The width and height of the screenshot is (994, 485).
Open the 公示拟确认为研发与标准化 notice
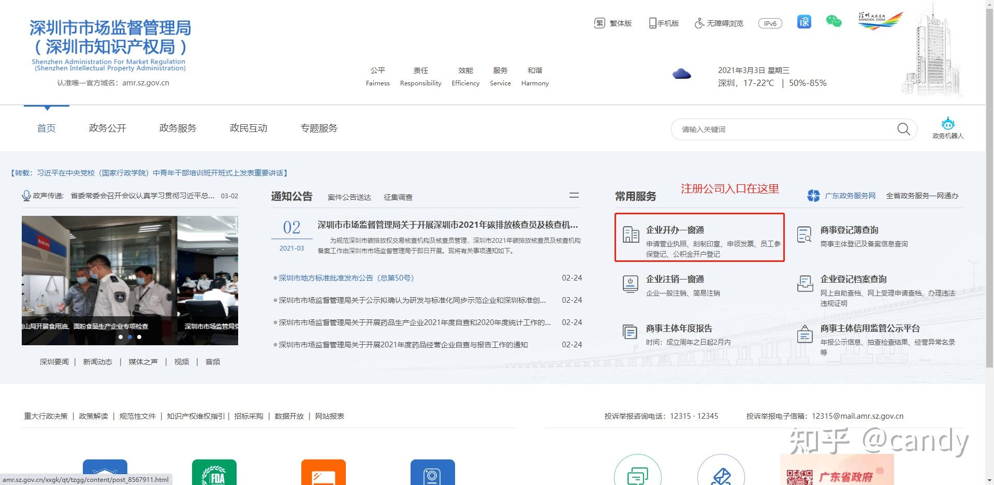pyautogui.click(x=412, y=300)
